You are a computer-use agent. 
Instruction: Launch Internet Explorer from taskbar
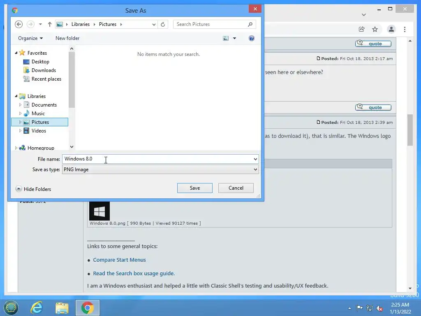pyautogui.click(x=37, y=308)
